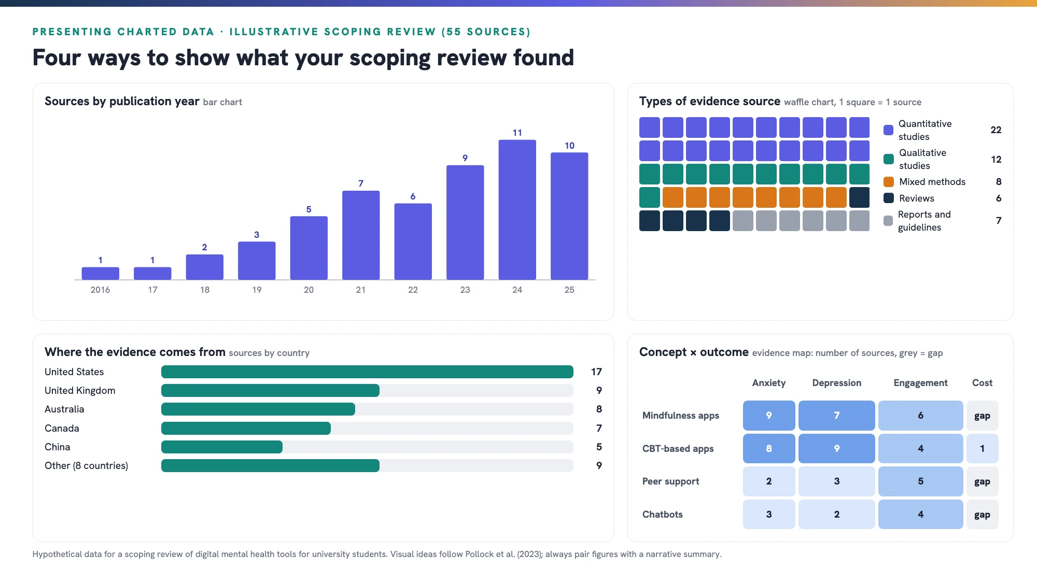
Task: Click the Chatbots Cost gap cell
Action: [x=983, y=514]
